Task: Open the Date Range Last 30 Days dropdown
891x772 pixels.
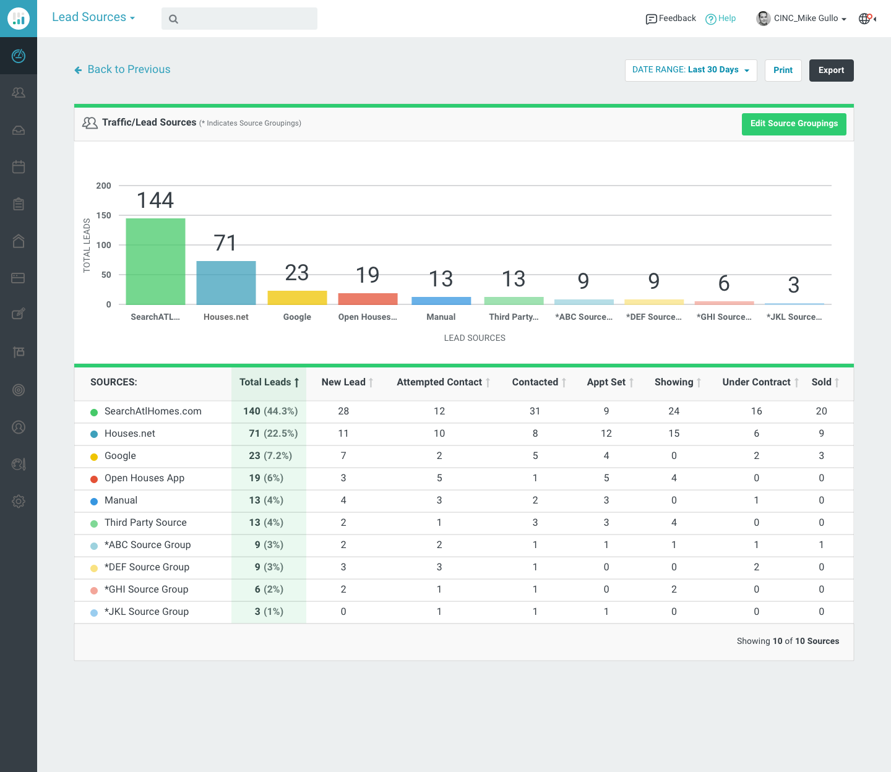Action: (x=691, y=71)
